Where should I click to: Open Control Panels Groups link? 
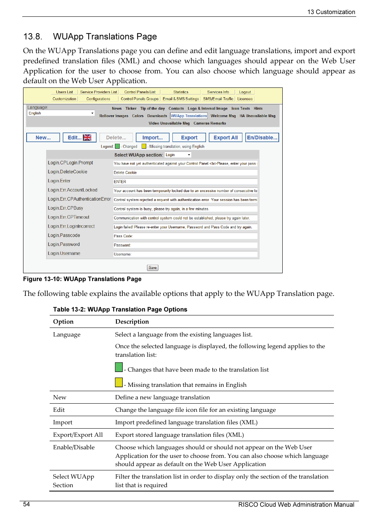(x=140, y=99)
